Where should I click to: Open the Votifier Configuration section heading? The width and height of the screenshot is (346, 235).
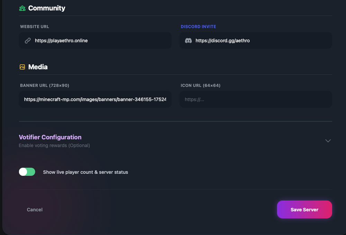pos(50,137)
